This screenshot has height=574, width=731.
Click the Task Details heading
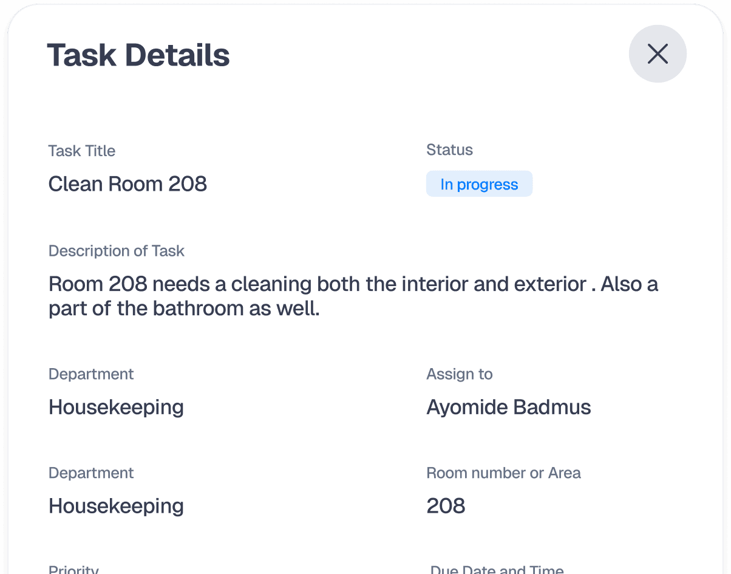point(138,55)
